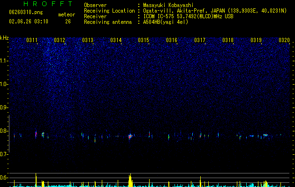This screenshot has width=295, height=187.
Task: Click the 'Observer' field label
Action: (95, 5)
